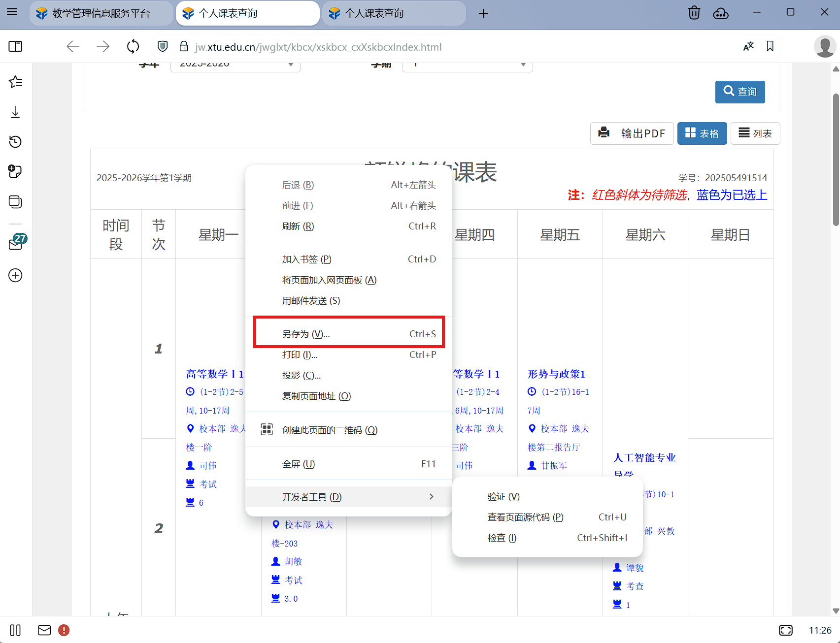
Task: Click the screenshot capture icon in status bar
Action: click(786, 630)
